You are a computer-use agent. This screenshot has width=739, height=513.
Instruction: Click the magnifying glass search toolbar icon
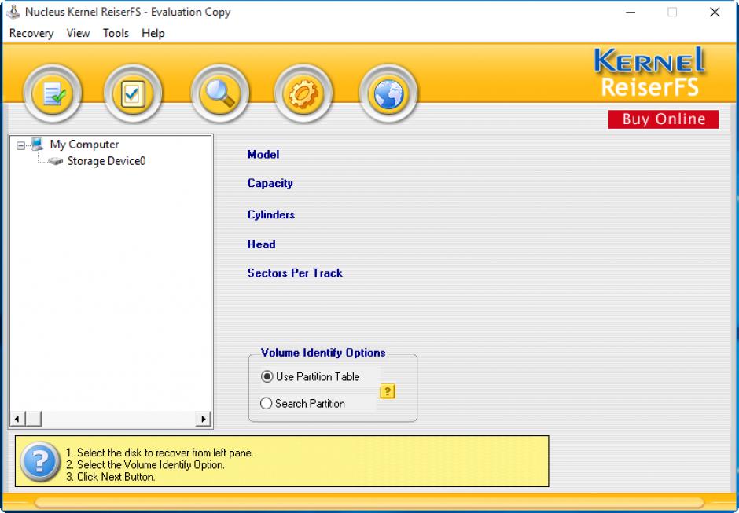coord(220,93)
